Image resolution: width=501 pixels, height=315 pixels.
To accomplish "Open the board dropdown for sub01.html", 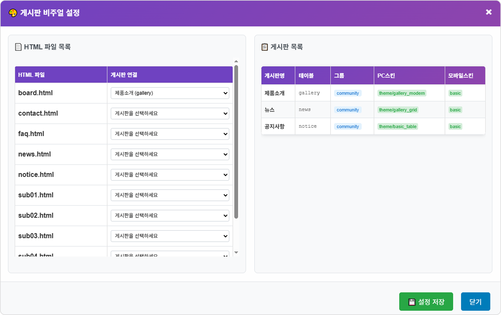I will [x=170, y=195].
